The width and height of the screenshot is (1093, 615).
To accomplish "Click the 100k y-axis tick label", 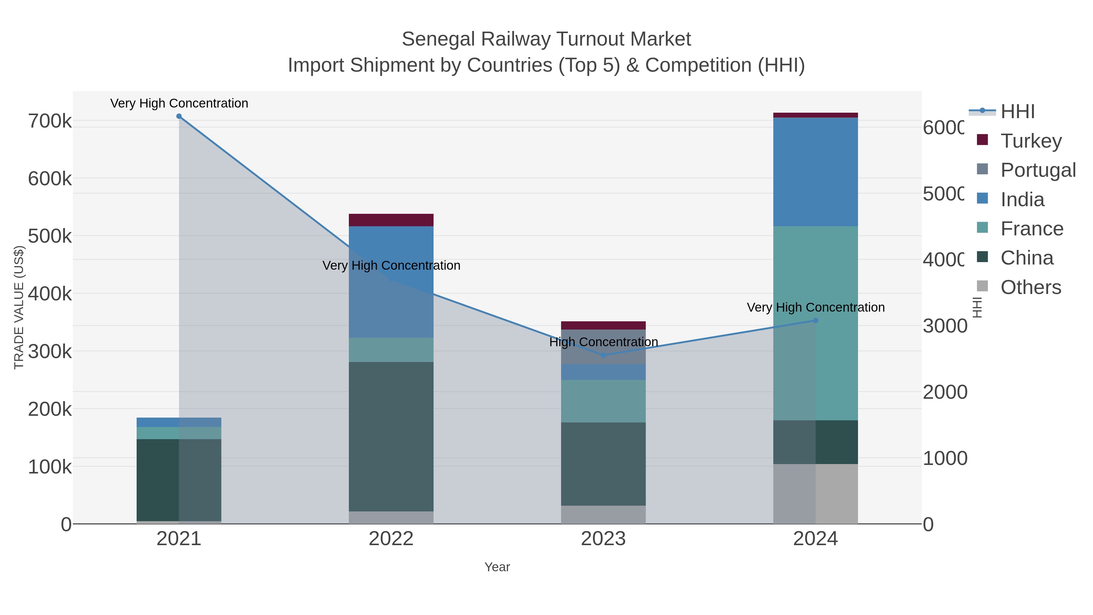I will [50, 467].
